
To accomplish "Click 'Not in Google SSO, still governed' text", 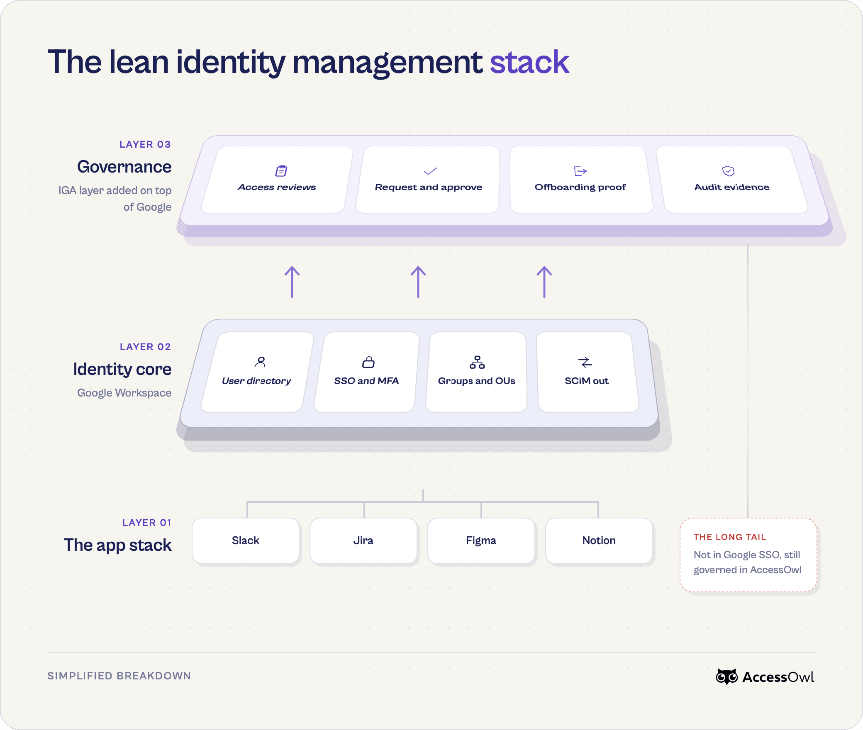I will pyautogui.click(x=748, y=562).
